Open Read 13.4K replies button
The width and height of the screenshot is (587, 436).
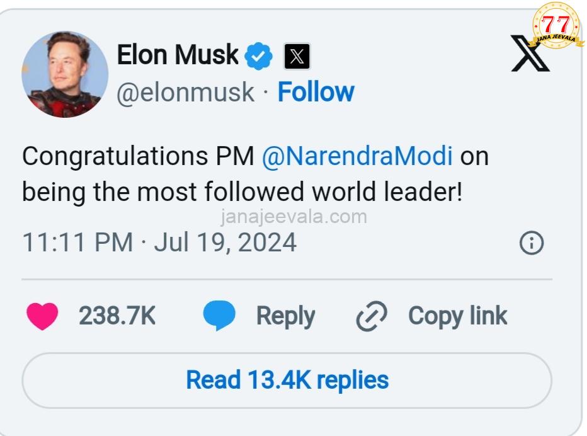click(287, 380)
